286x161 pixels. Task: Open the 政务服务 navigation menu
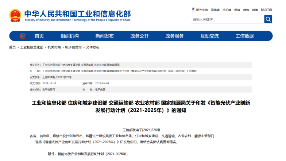tap(174, 36)
